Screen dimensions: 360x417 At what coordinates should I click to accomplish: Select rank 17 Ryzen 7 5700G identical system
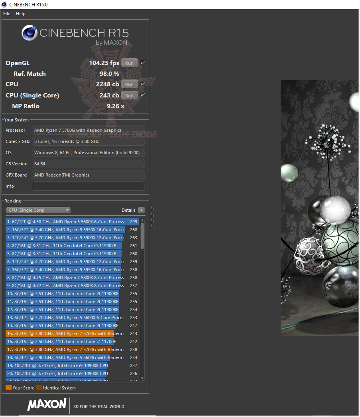pos(72,349)
